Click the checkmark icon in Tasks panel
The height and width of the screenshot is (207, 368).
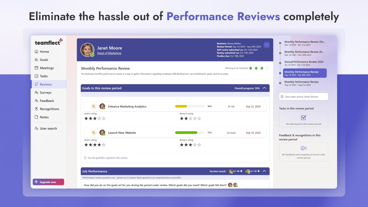click(x=303, y=118)
